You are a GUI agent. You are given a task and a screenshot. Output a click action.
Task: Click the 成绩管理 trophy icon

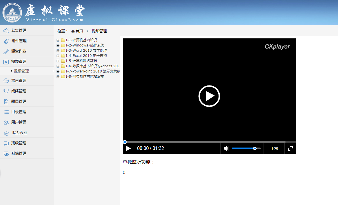[x=6, y=91]
